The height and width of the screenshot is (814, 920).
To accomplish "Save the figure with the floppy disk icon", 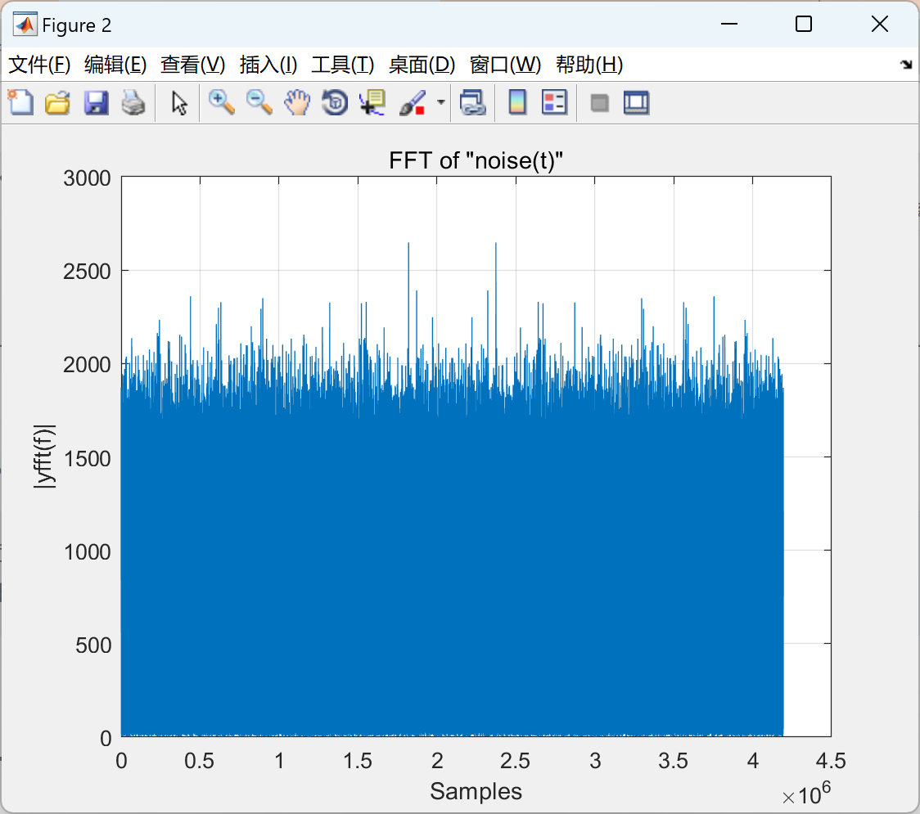I will click(96, 102).
